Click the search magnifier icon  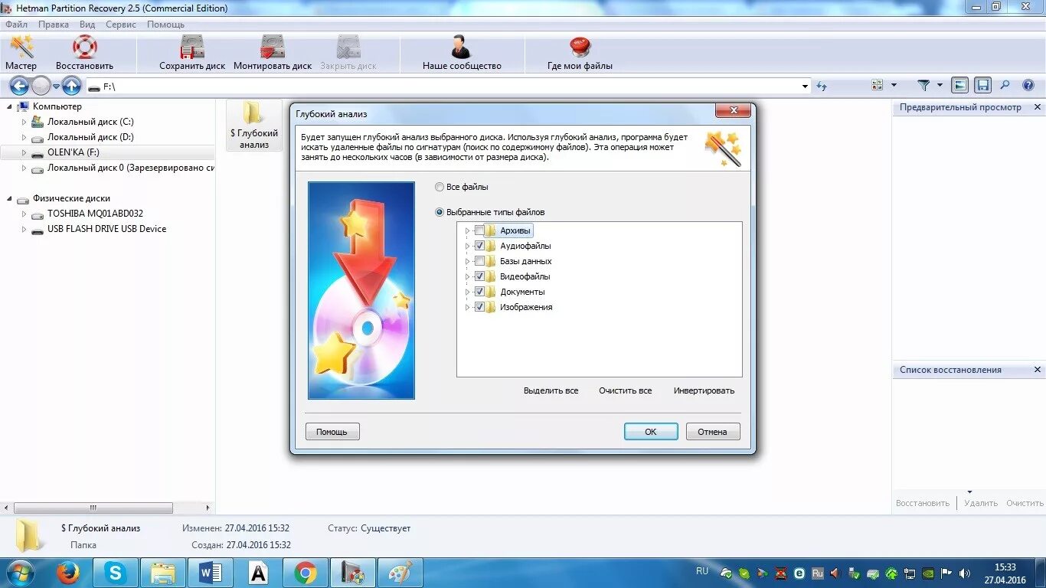1005,86
